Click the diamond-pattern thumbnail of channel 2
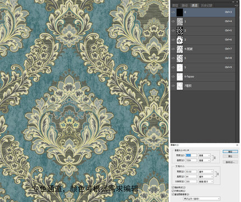The image size is (241, 202). coord(180,30)
